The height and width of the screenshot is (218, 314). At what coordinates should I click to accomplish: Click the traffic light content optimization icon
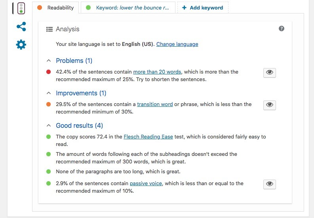(21, 8)
